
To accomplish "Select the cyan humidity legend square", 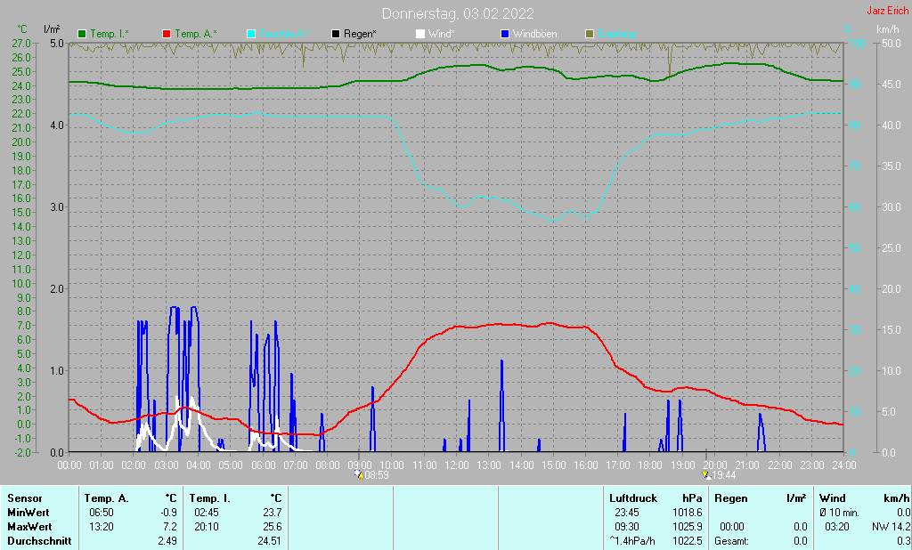I will [x=251, y=34].
